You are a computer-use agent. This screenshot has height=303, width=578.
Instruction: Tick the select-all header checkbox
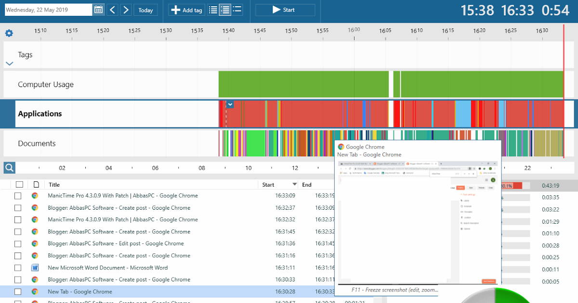coord(19,185)
